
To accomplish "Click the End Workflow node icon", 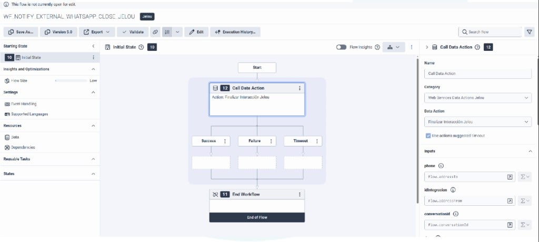I will click(215, 194).
